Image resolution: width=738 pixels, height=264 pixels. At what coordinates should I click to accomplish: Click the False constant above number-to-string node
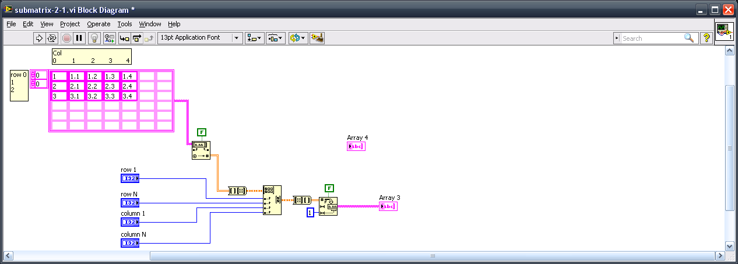tap(329, 188)
